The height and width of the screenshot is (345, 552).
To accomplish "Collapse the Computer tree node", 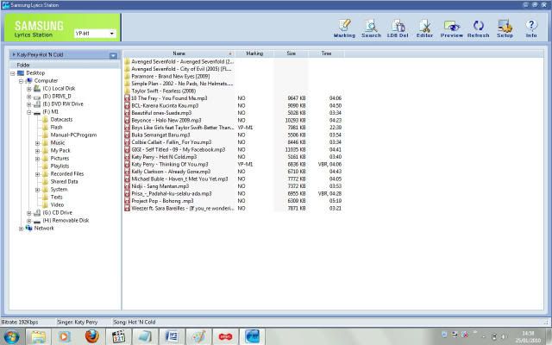I will pos(21,81).
